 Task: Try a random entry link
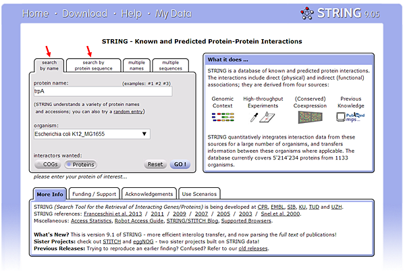pos(128,112)
